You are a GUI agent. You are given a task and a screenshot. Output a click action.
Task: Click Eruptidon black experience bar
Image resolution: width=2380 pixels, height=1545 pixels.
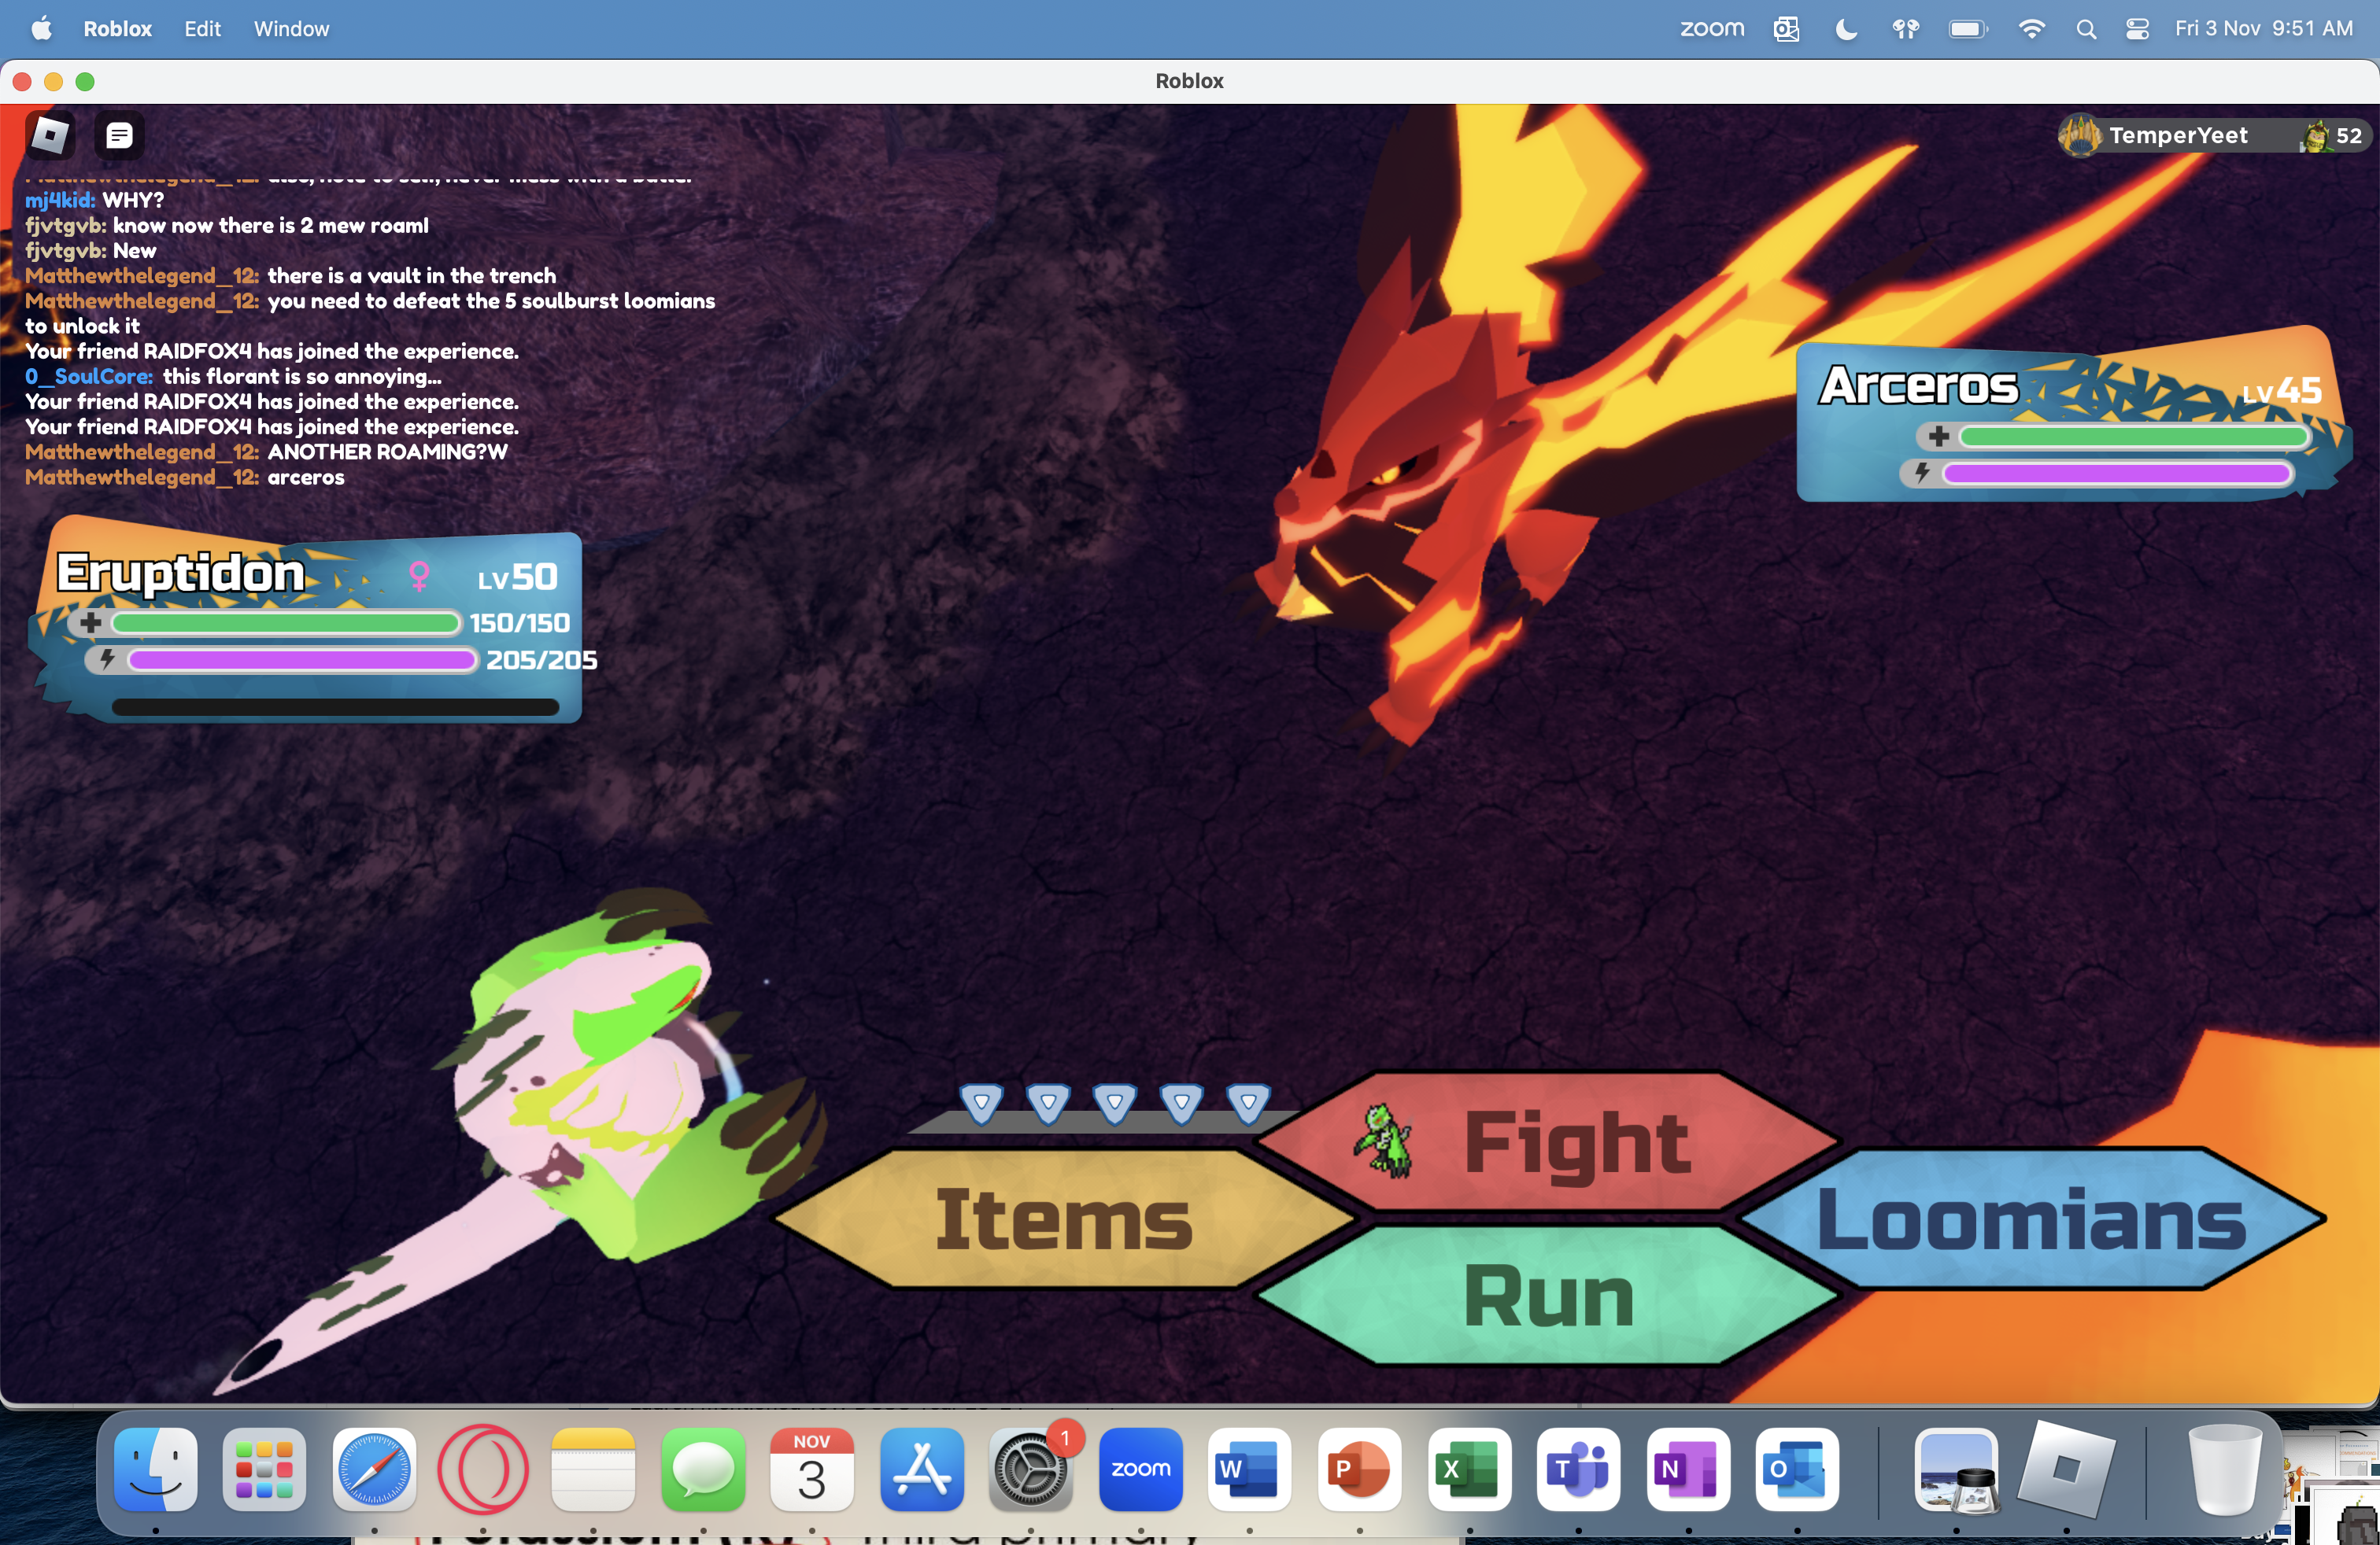(x=335, y=707)
